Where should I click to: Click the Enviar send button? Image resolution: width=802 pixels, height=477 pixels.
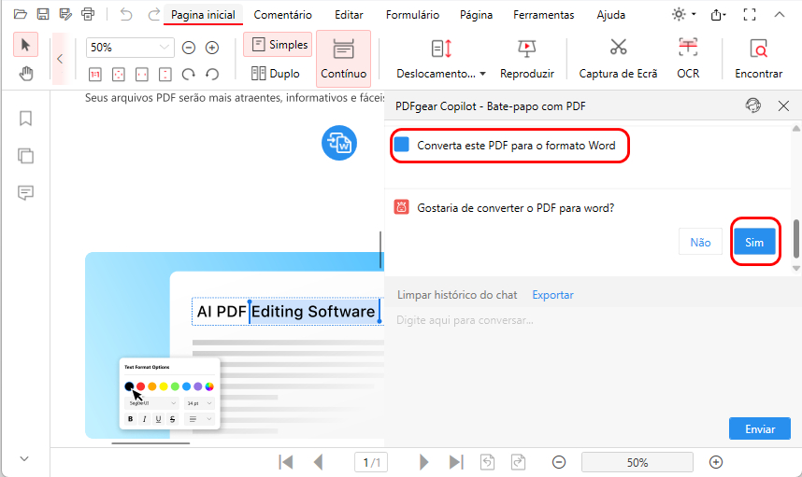coord(760,429)
